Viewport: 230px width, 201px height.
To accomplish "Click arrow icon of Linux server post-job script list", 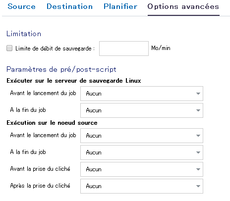I will [x=198, y=110].
